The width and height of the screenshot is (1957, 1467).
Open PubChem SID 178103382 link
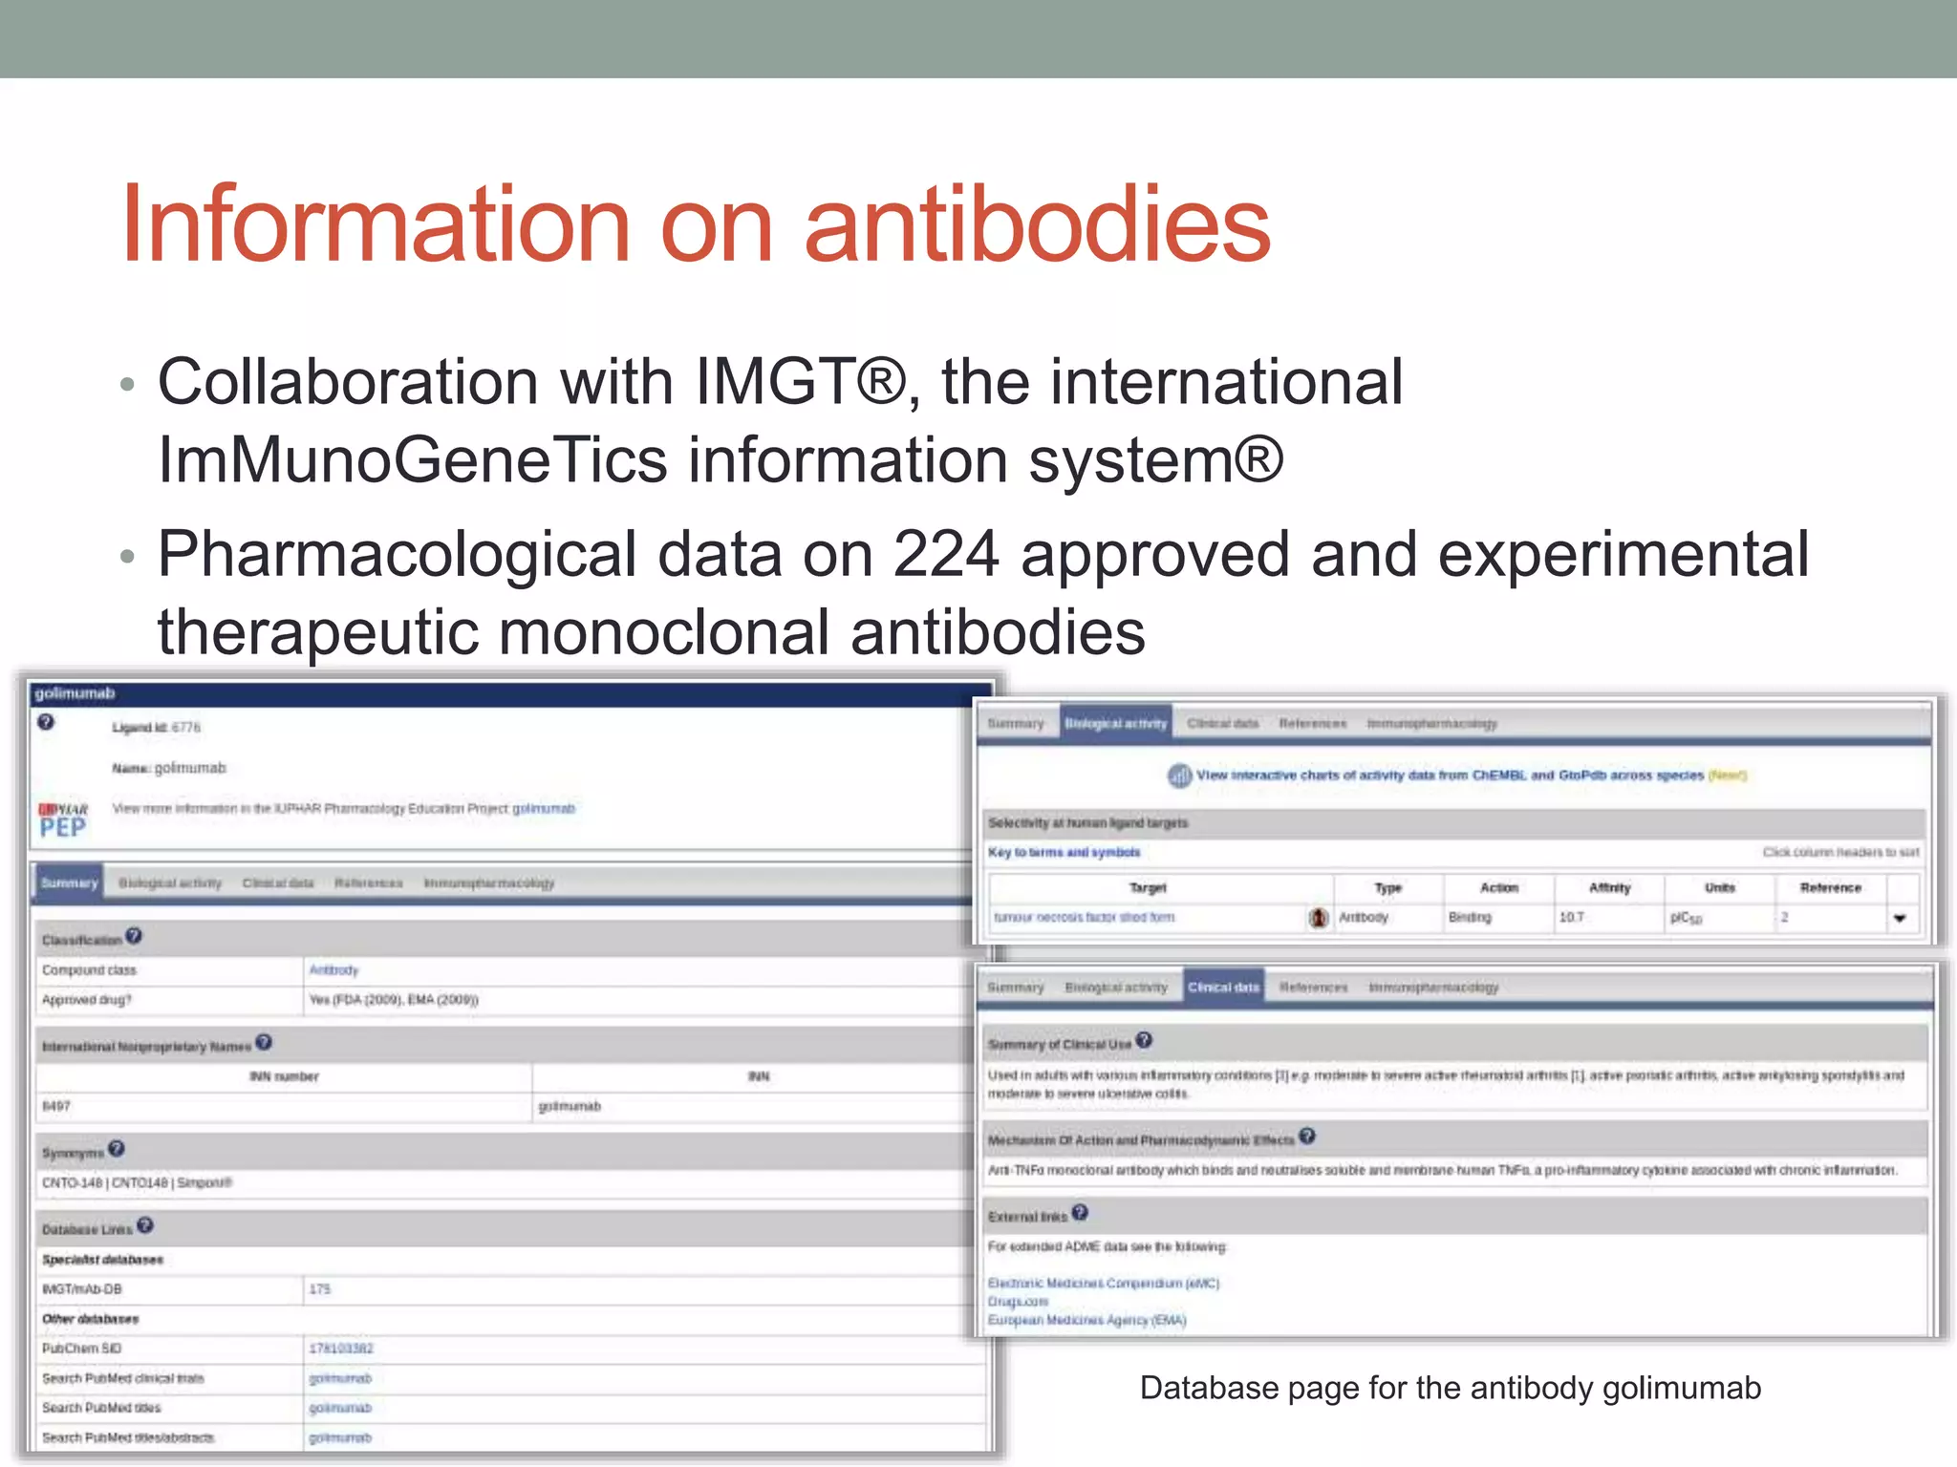pos(341,1349)
